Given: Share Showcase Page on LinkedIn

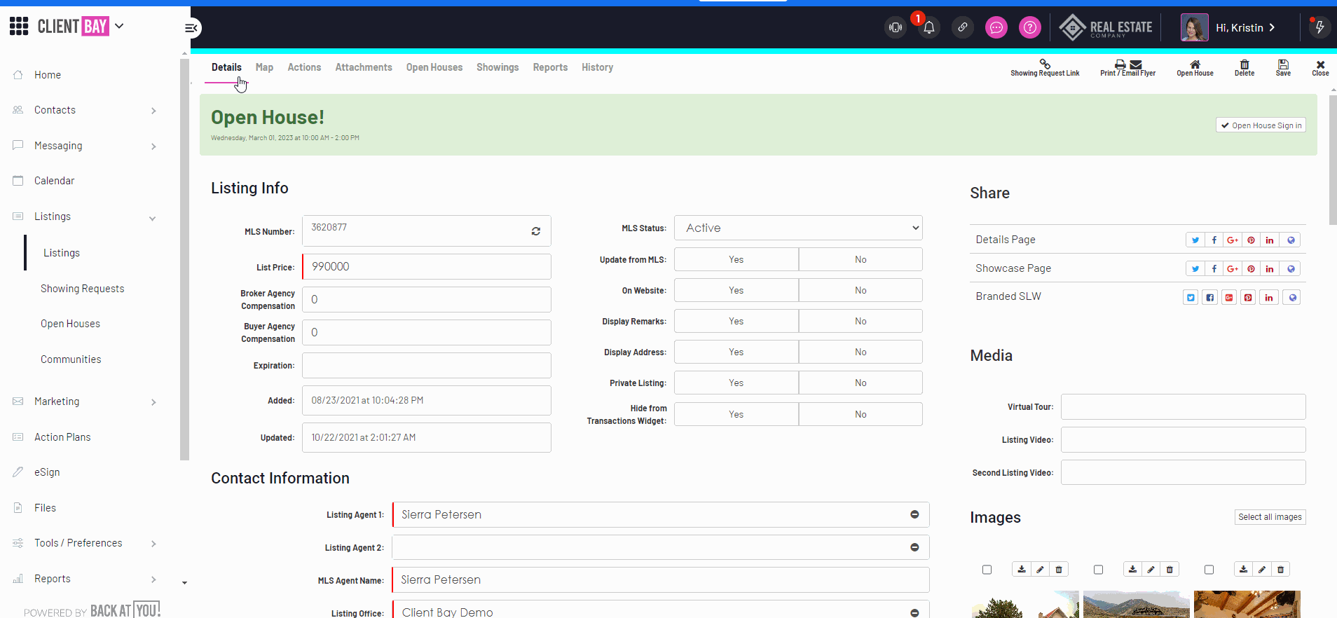Looking at the screenshot, I should coord(1270,269).
